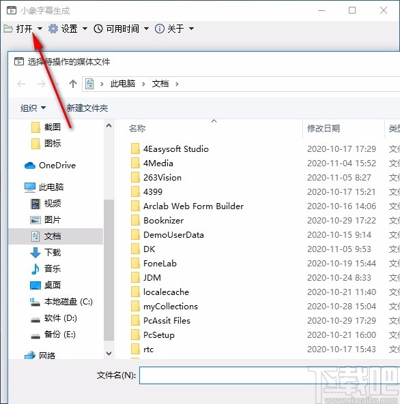This screenshot has height=404, width=400.
Task: Expand the 可用时间 dropdown arrow
Action: [x=146, y=29]
